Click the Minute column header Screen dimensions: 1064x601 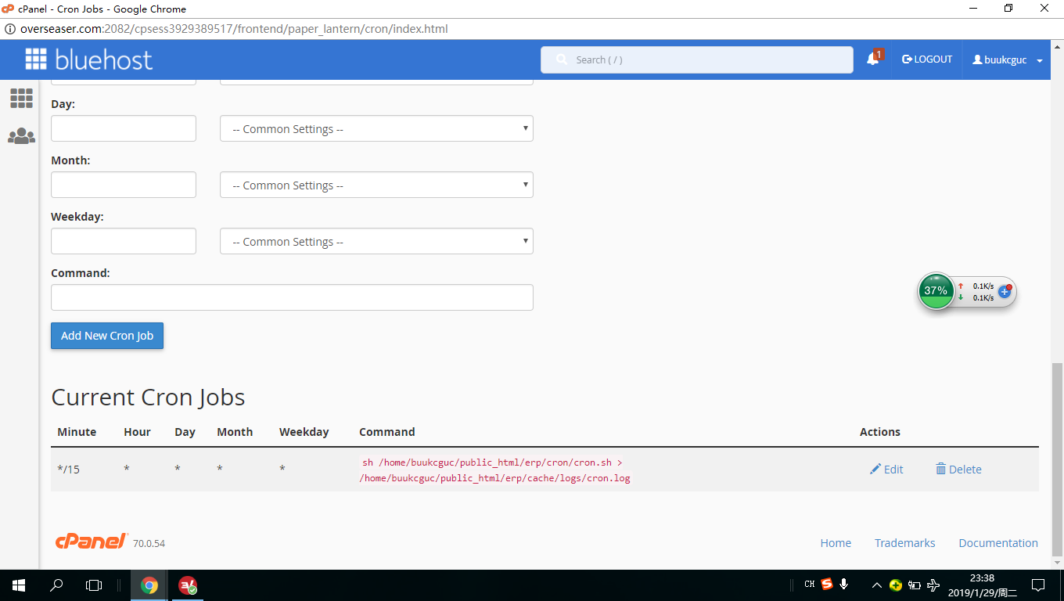coord(77,432)
